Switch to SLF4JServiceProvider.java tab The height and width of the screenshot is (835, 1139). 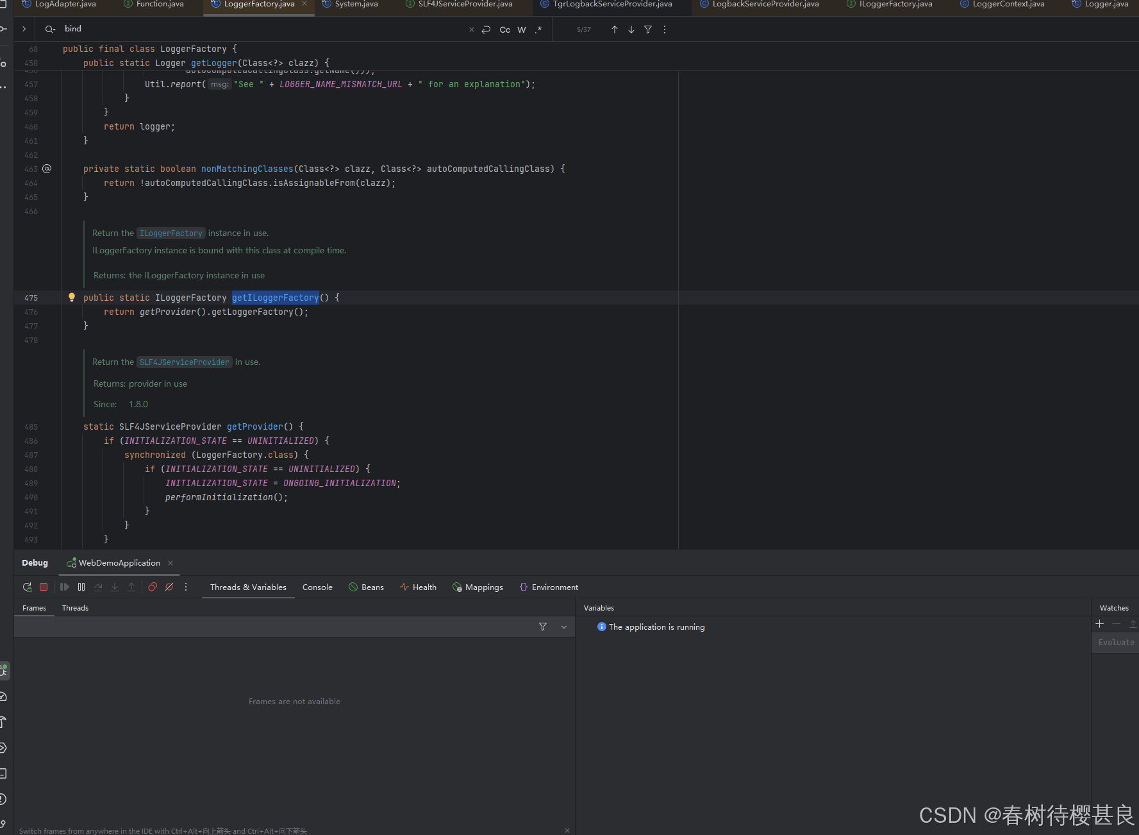tap(459, 4)
